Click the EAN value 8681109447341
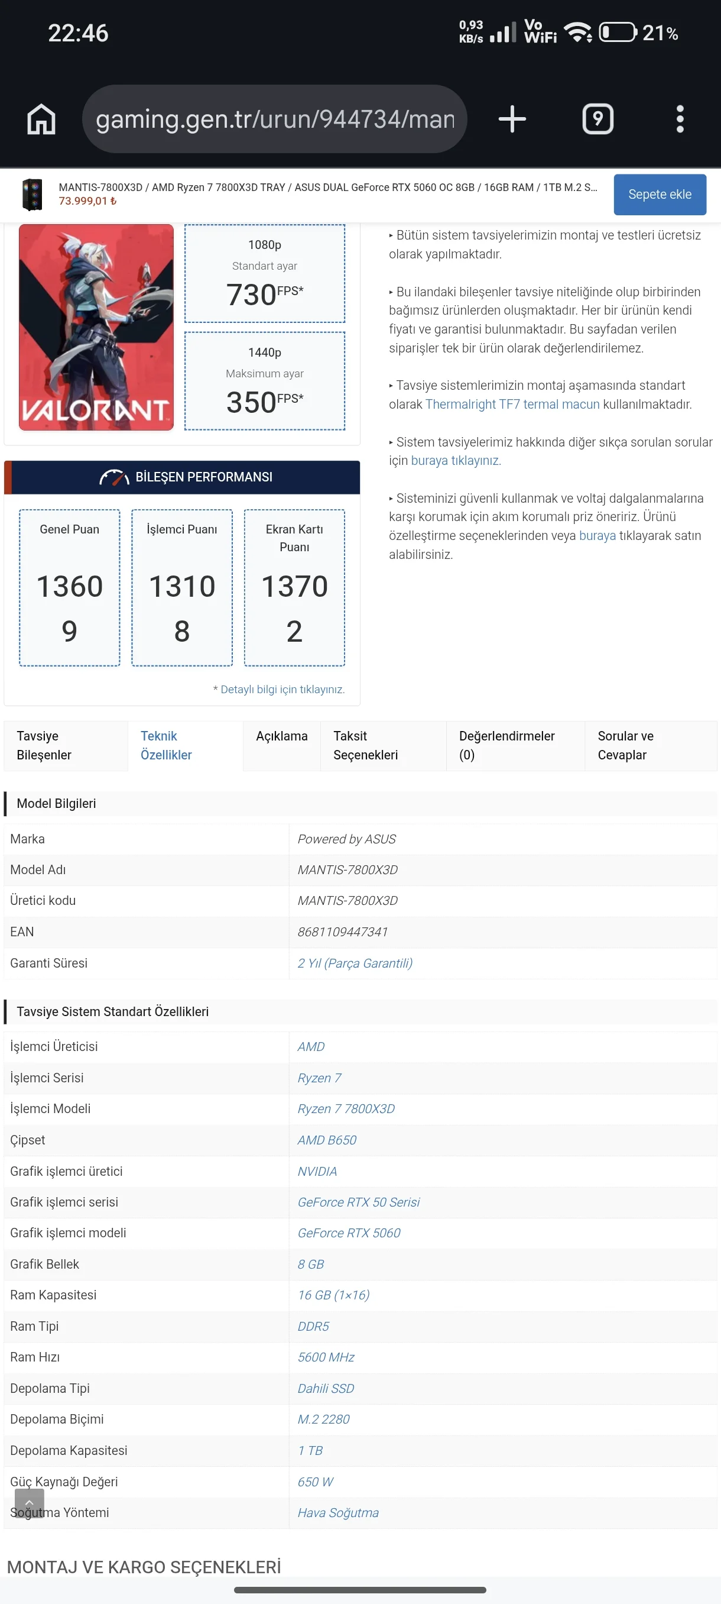 click(x=342, y=932)
